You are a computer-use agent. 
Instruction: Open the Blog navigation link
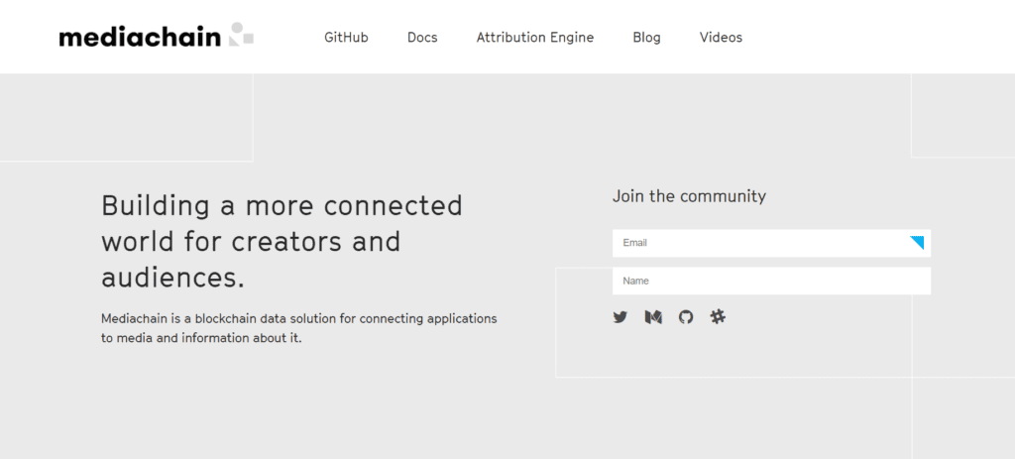[646, 38]
